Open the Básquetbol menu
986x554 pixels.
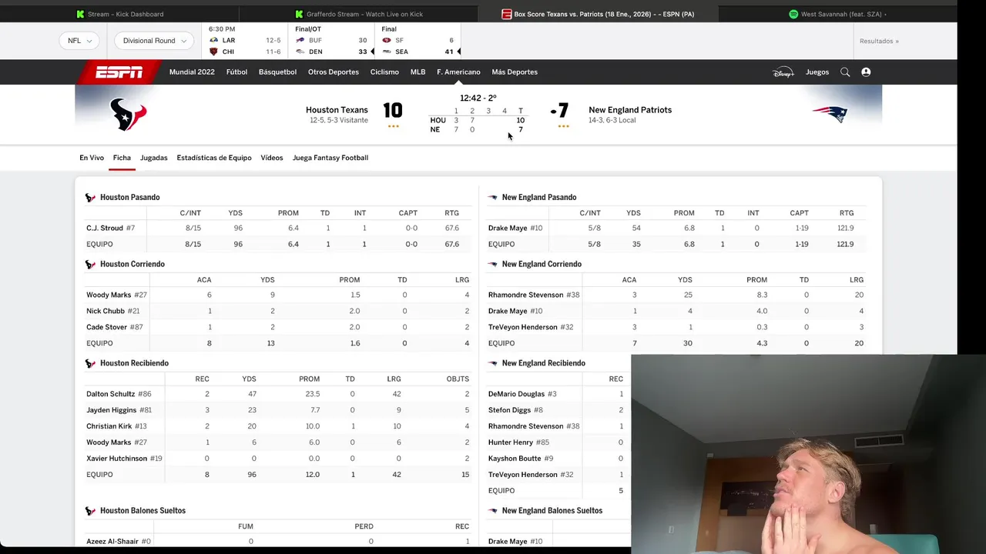click(x=277, y=72)
